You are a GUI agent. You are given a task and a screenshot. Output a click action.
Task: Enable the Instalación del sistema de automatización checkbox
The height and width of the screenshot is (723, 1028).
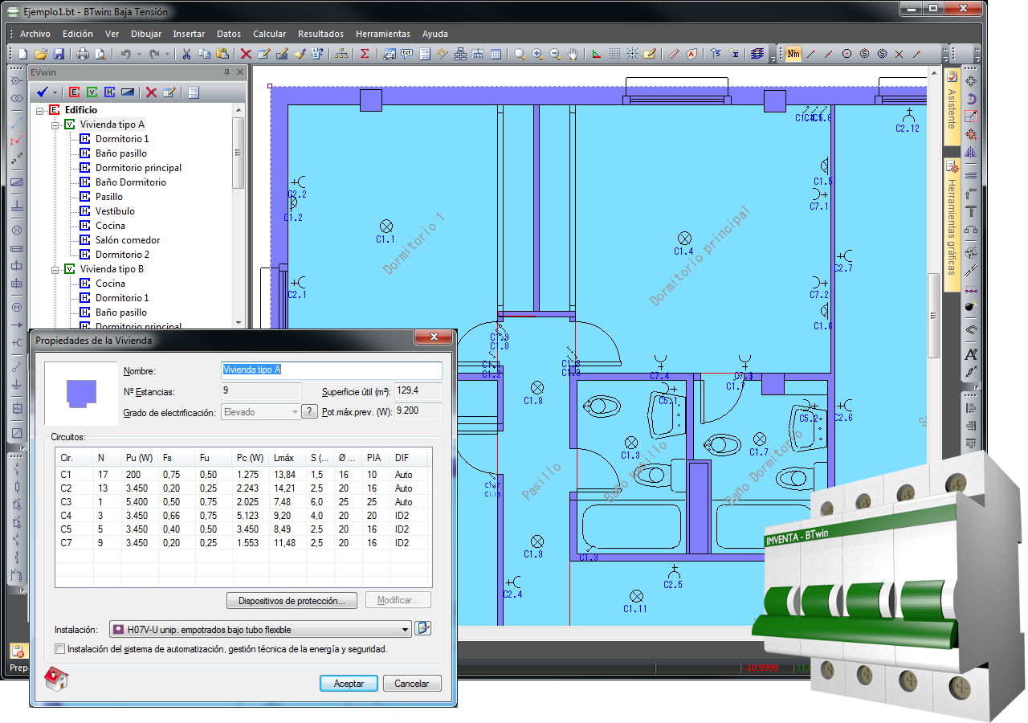tap(59, 648)
